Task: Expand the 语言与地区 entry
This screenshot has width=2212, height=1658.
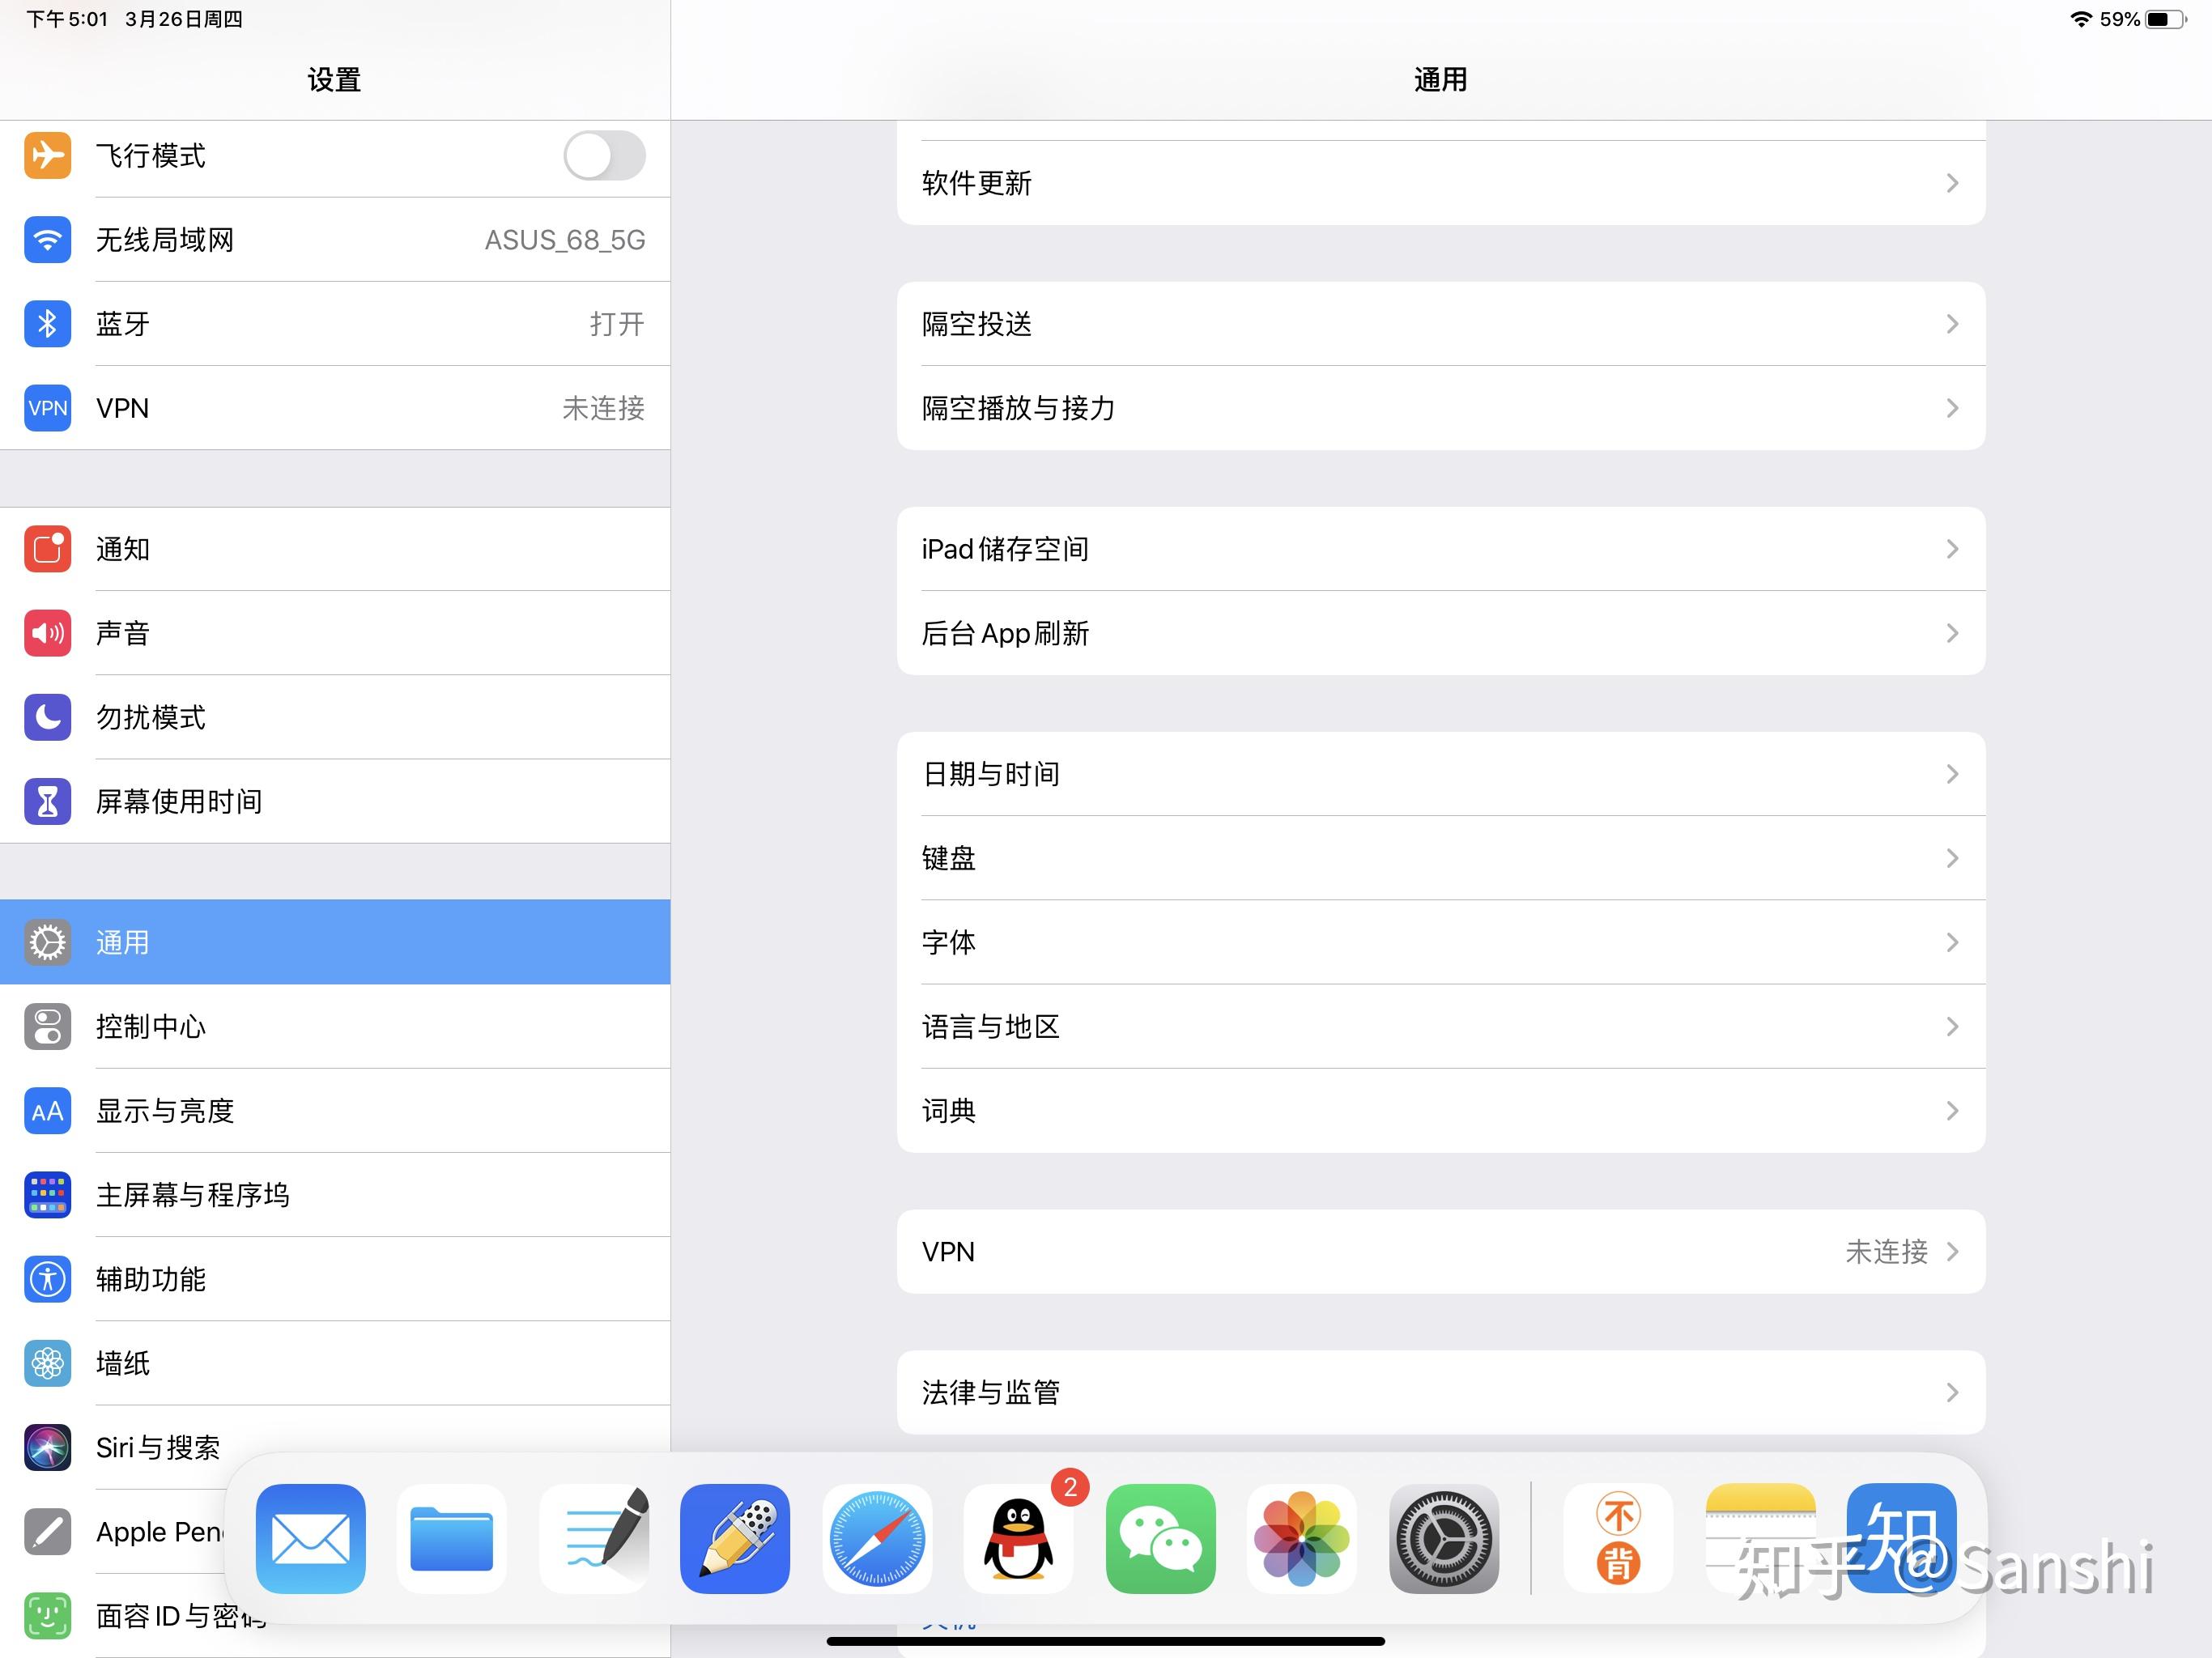Action: pyautogui.click(x=1440, y=1027)
